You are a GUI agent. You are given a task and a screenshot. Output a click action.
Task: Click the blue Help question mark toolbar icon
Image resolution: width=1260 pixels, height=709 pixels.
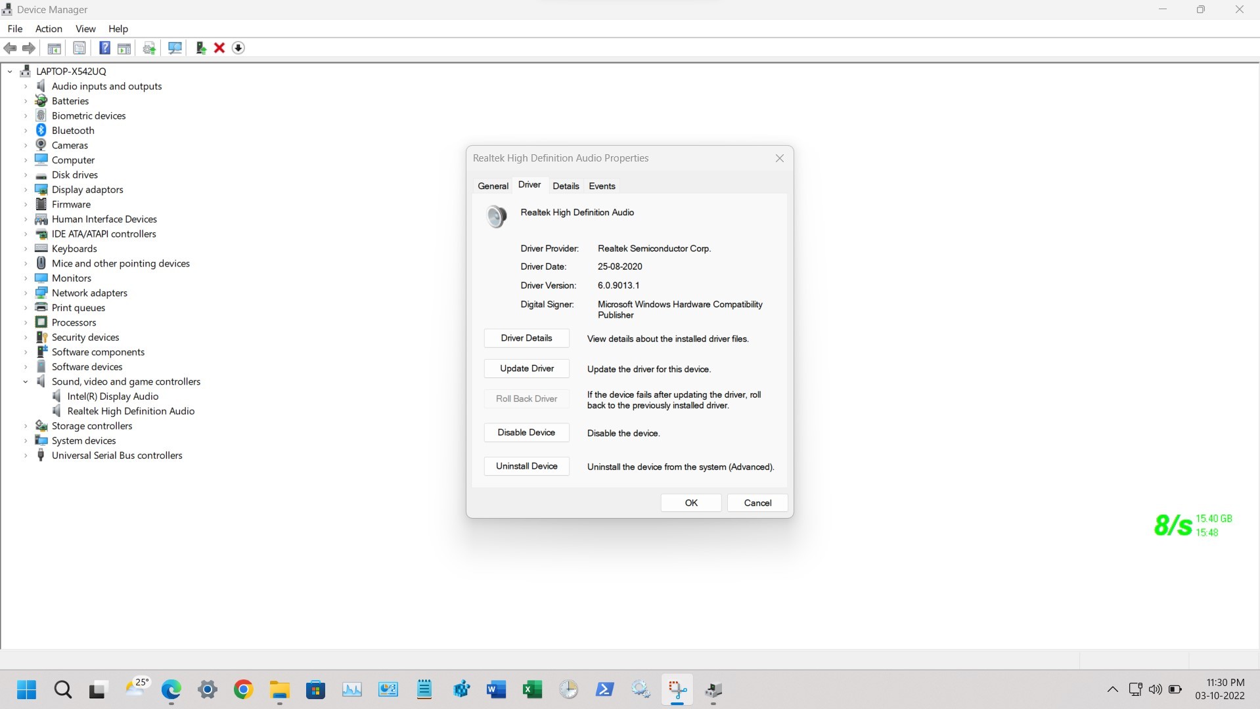104,48
